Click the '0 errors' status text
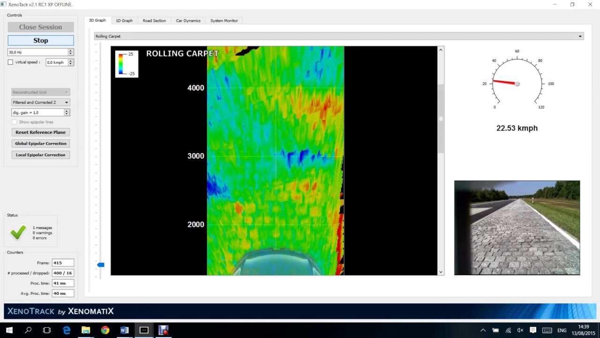600x338 pixels. coord(40,238)
